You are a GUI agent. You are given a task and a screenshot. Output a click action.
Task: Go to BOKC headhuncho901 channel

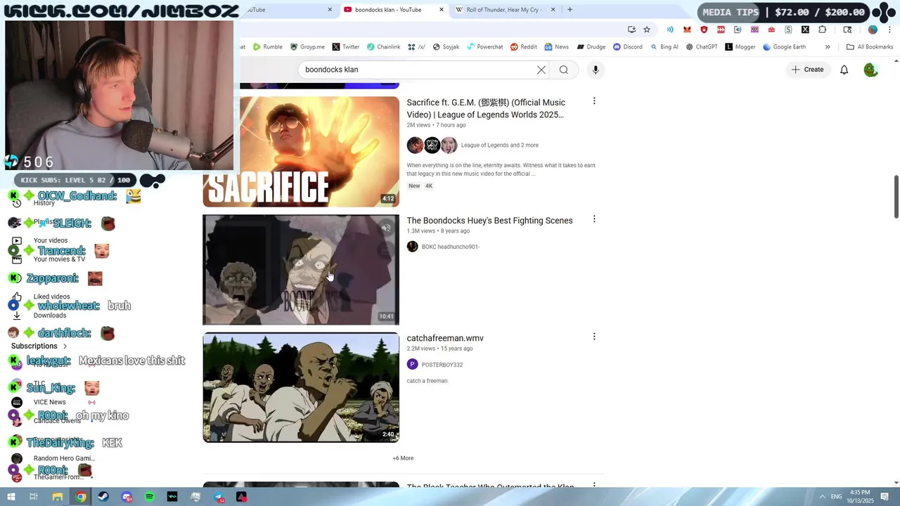click(x=451, y=247)
